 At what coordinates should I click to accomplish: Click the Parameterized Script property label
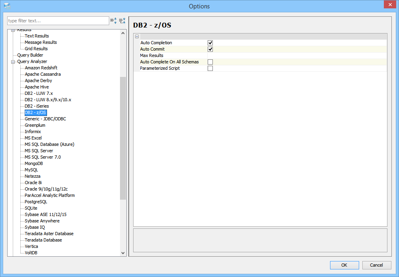[x=160, y=68]
